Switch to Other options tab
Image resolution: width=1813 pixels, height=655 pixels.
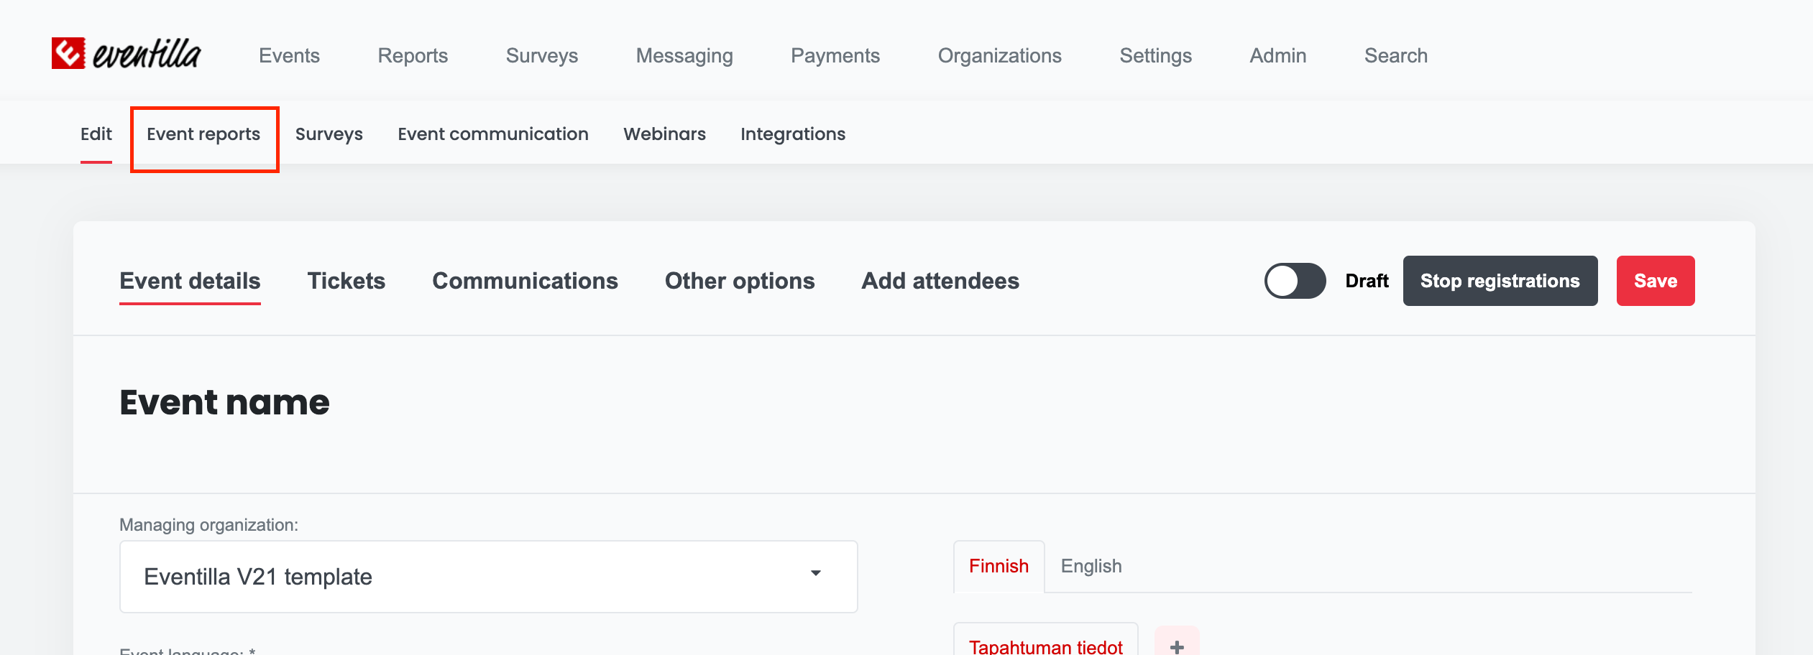point(740,281)
